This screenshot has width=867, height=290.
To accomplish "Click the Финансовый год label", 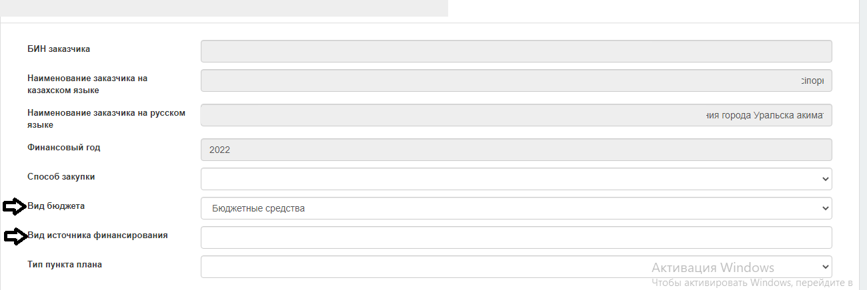I will point(64,147).
